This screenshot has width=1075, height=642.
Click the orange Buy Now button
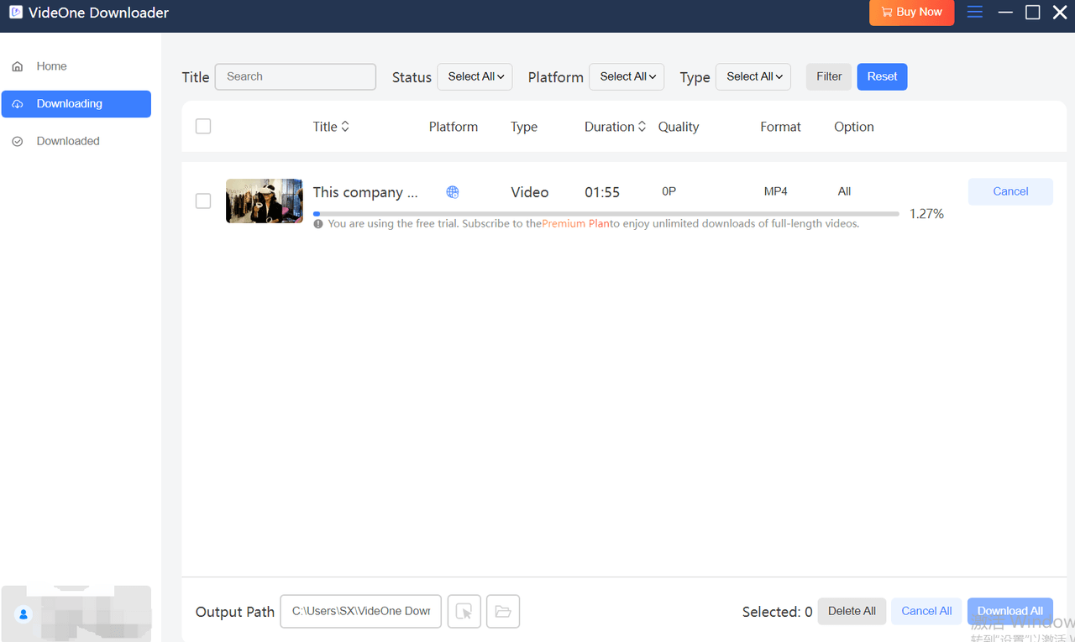point(911,13)
